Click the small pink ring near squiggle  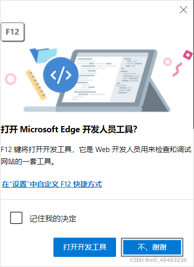point(168,62)
